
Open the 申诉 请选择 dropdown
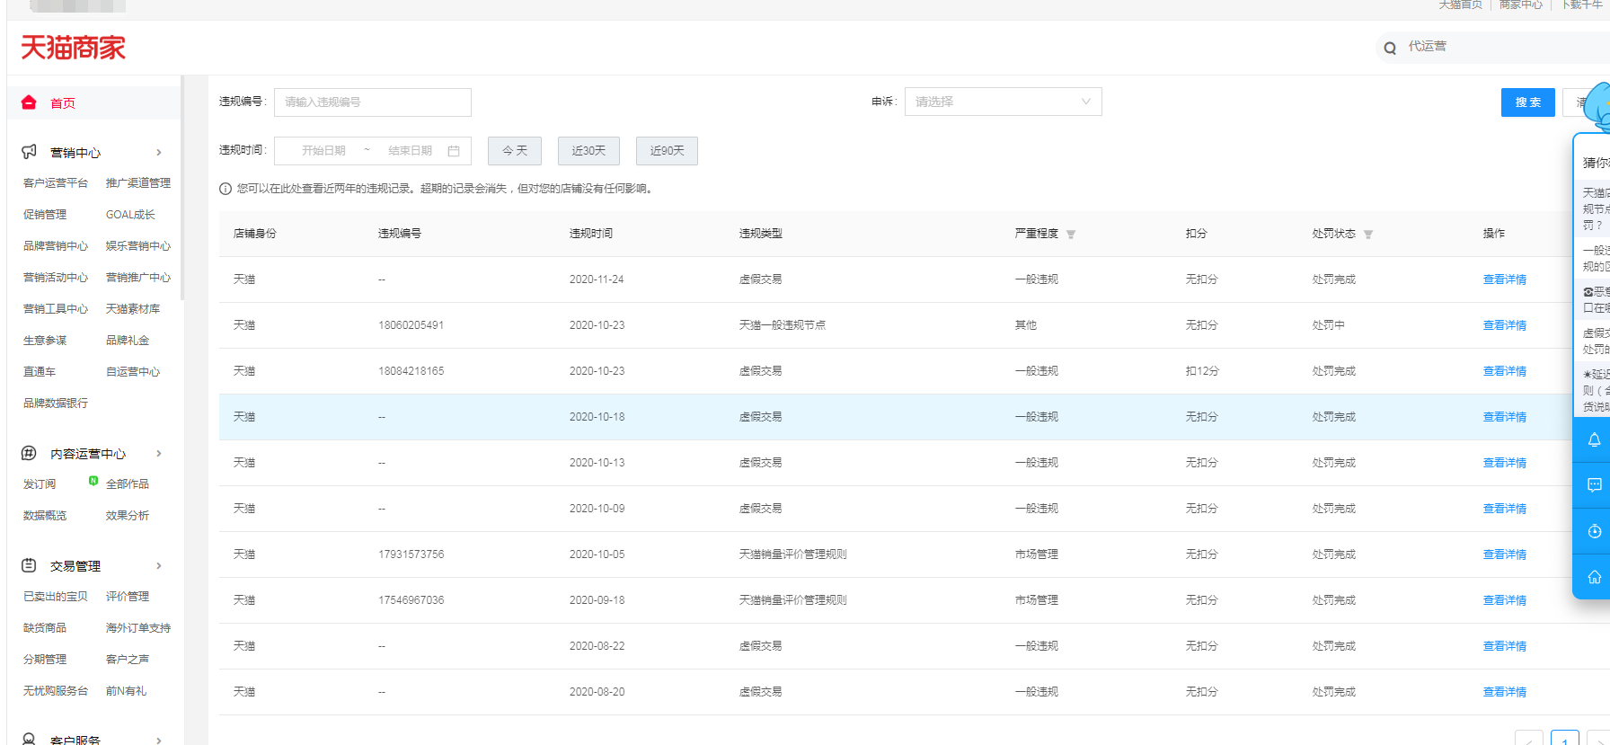1003,102
